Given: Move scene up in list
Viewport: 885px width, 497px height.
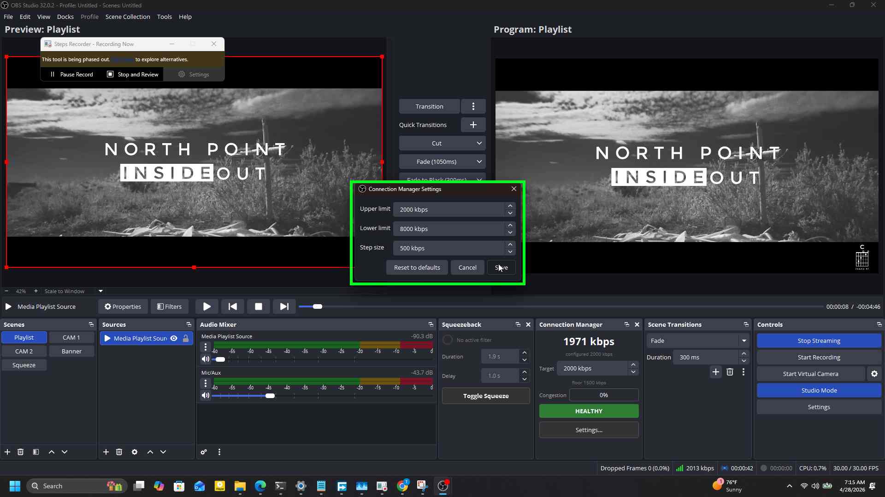Looking at the screenshot, I should [x=52, y=452].
